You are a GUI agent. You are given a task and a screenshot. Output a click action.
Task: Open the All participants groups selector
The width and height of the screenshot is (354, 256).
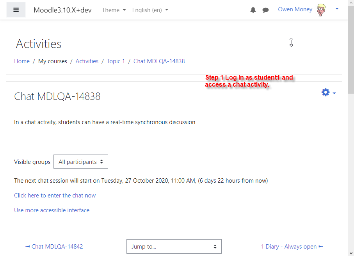click(x=81, y=162)
